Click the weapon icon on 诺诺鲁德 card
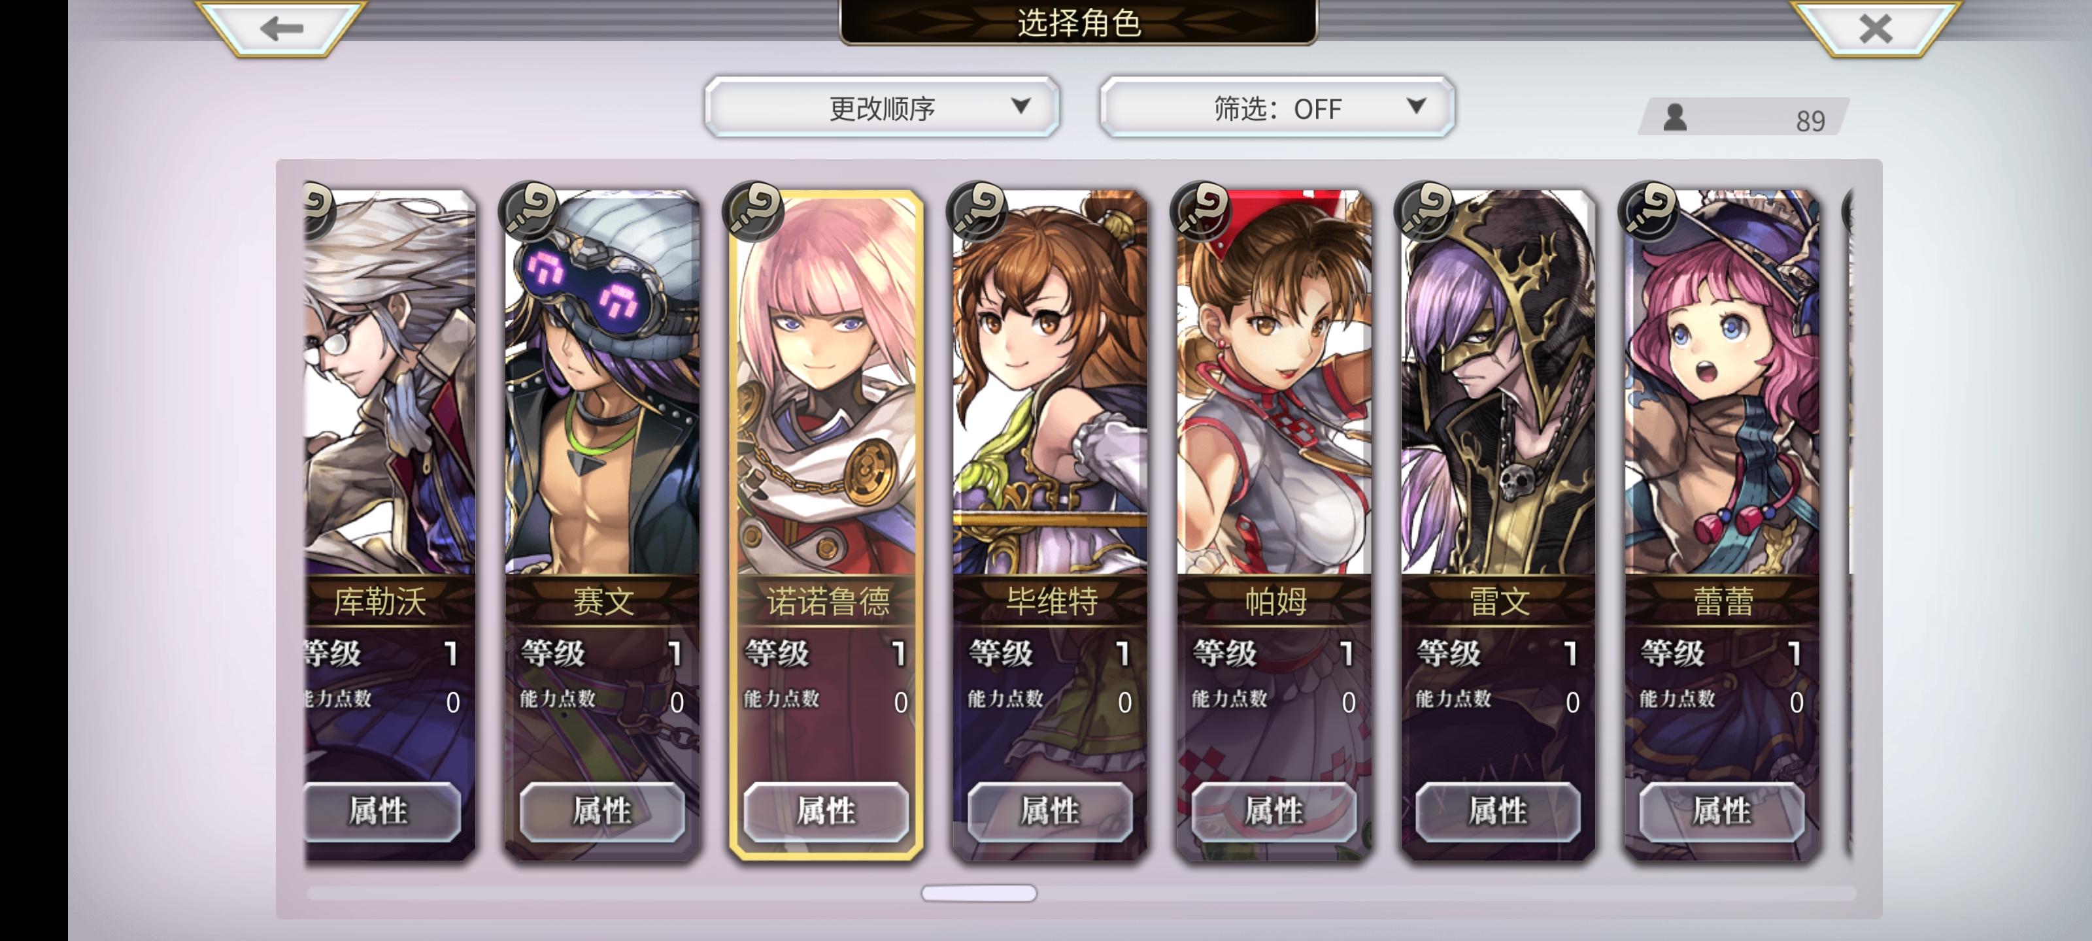Image resolution: width=2092 pixels, height=941 pixels. 753,210
